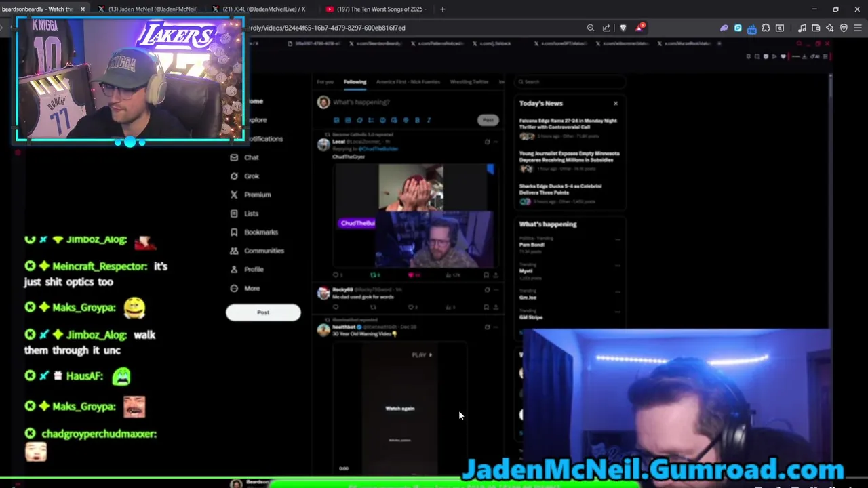Like Rocky69's me dad used grok post
The image size is (868, 488).
coord(412,307)
